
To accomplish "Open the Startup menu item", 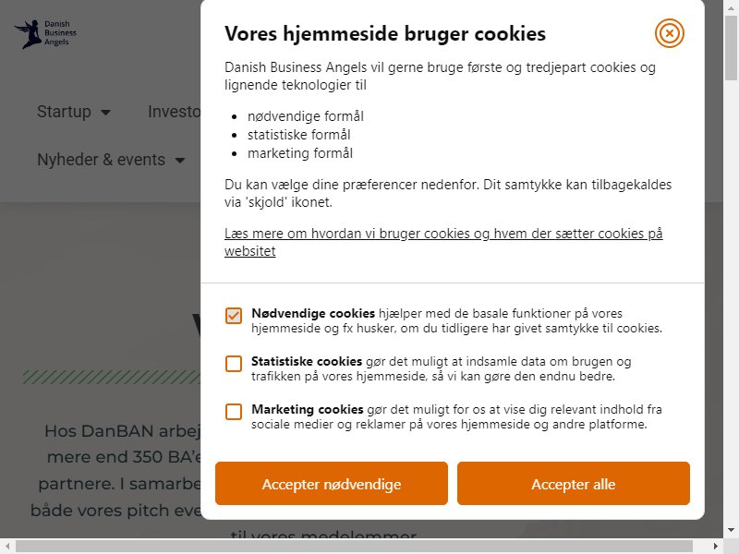I will (64, 112).
